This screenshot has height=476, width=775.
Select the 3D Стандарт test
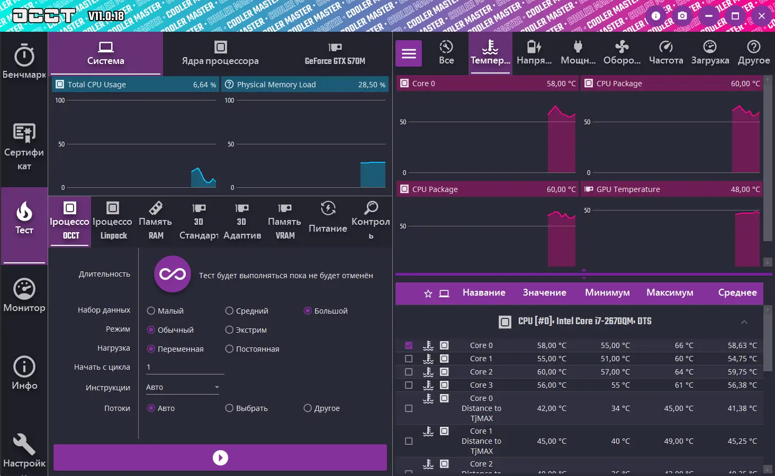pyautogui.click(x=199, y=221)
